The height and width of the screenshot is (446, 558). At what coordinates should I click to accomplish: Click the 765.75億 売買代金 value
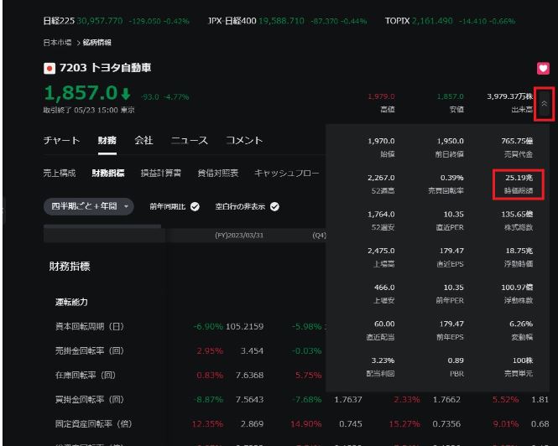click(x=517, y=141)
